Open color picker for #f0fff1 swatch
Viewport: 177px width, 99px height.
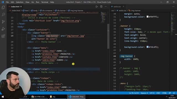(x=147, y=16)
